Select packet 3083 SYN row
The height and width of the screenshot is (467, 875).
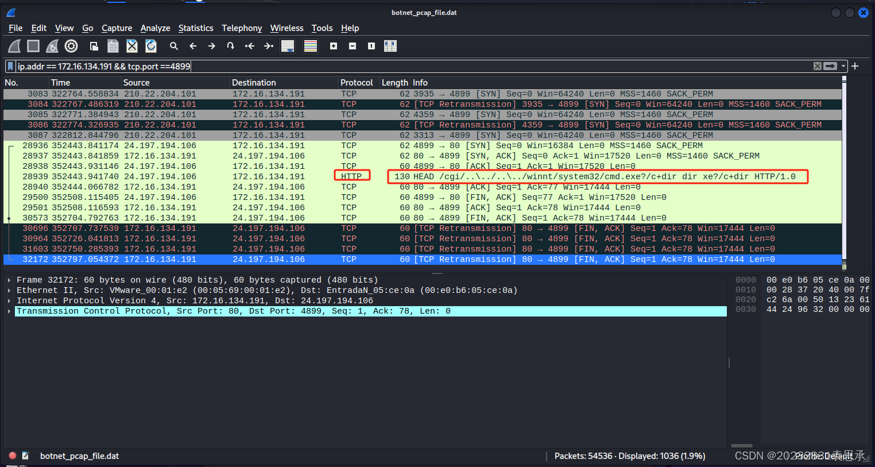[x=423, y=94]
